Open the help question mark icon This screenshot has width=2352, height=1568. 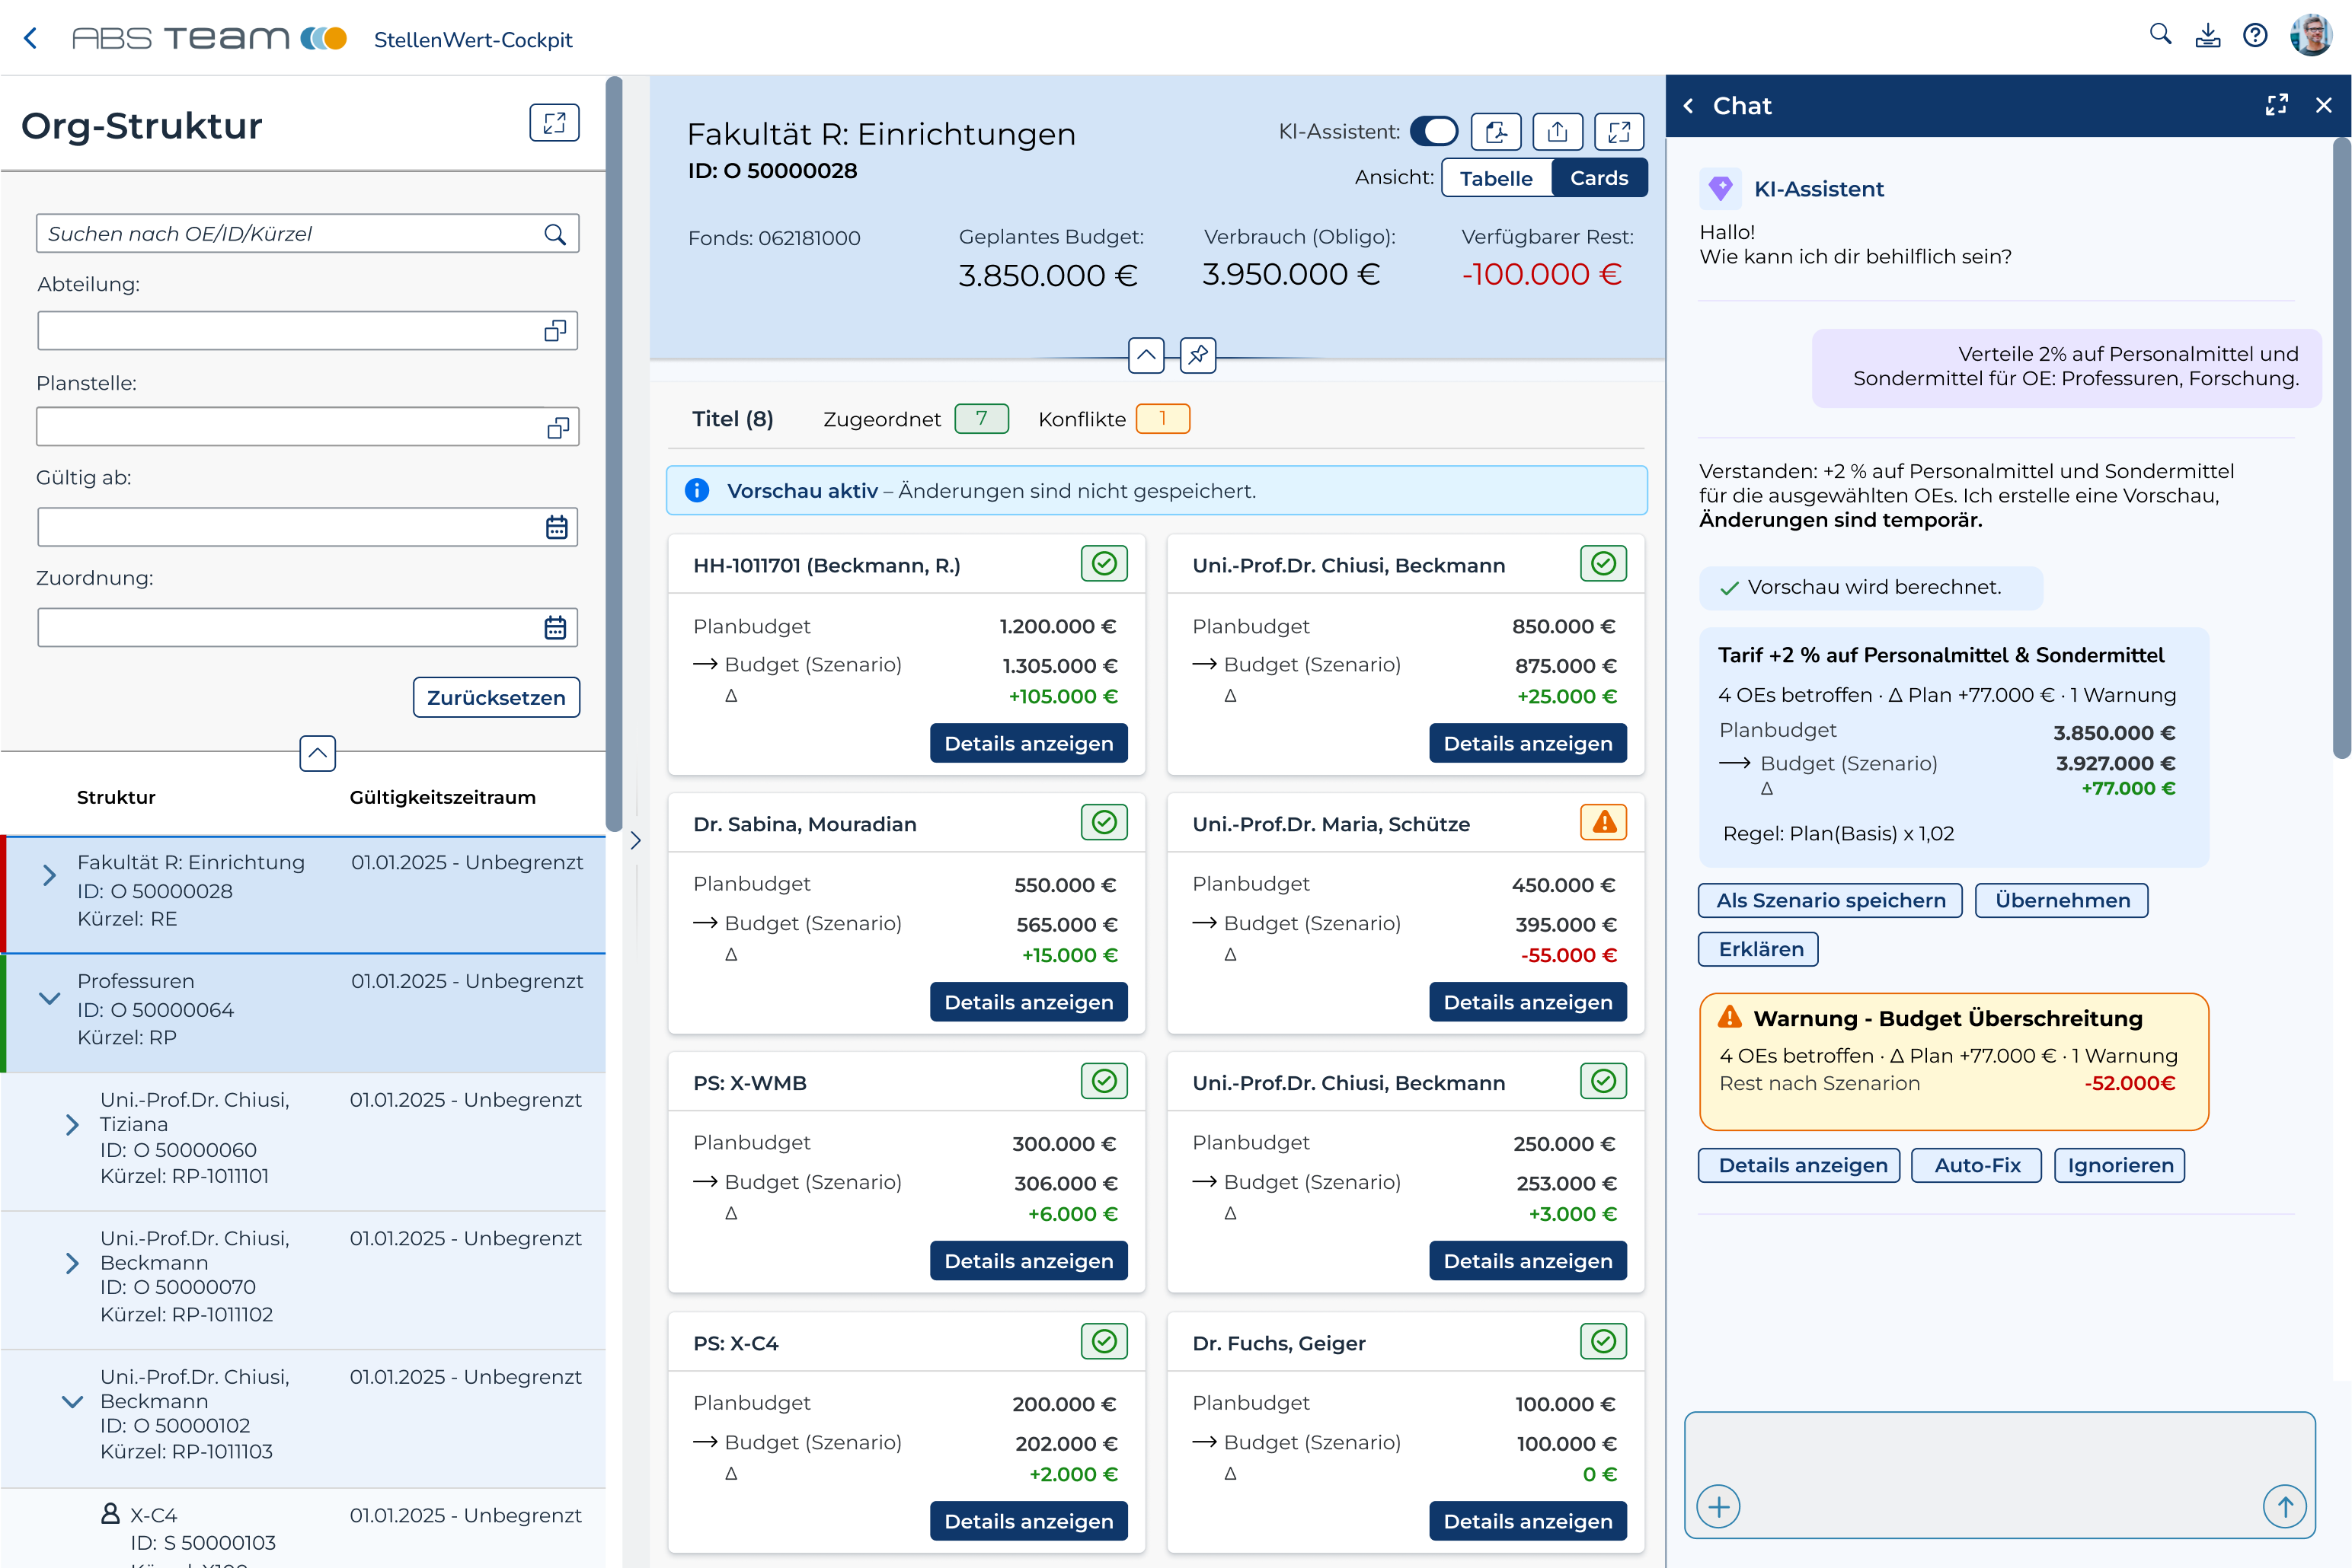[x=2255, y=36]
